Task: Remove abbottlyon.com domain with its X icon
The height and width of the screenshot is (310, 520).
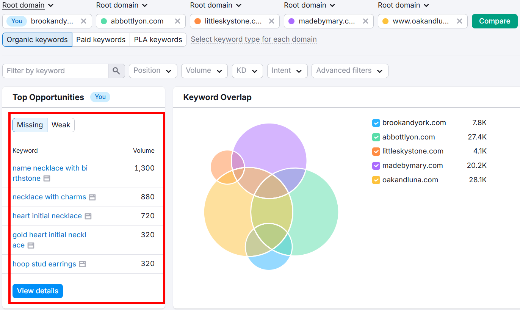Action: (177, 21)
